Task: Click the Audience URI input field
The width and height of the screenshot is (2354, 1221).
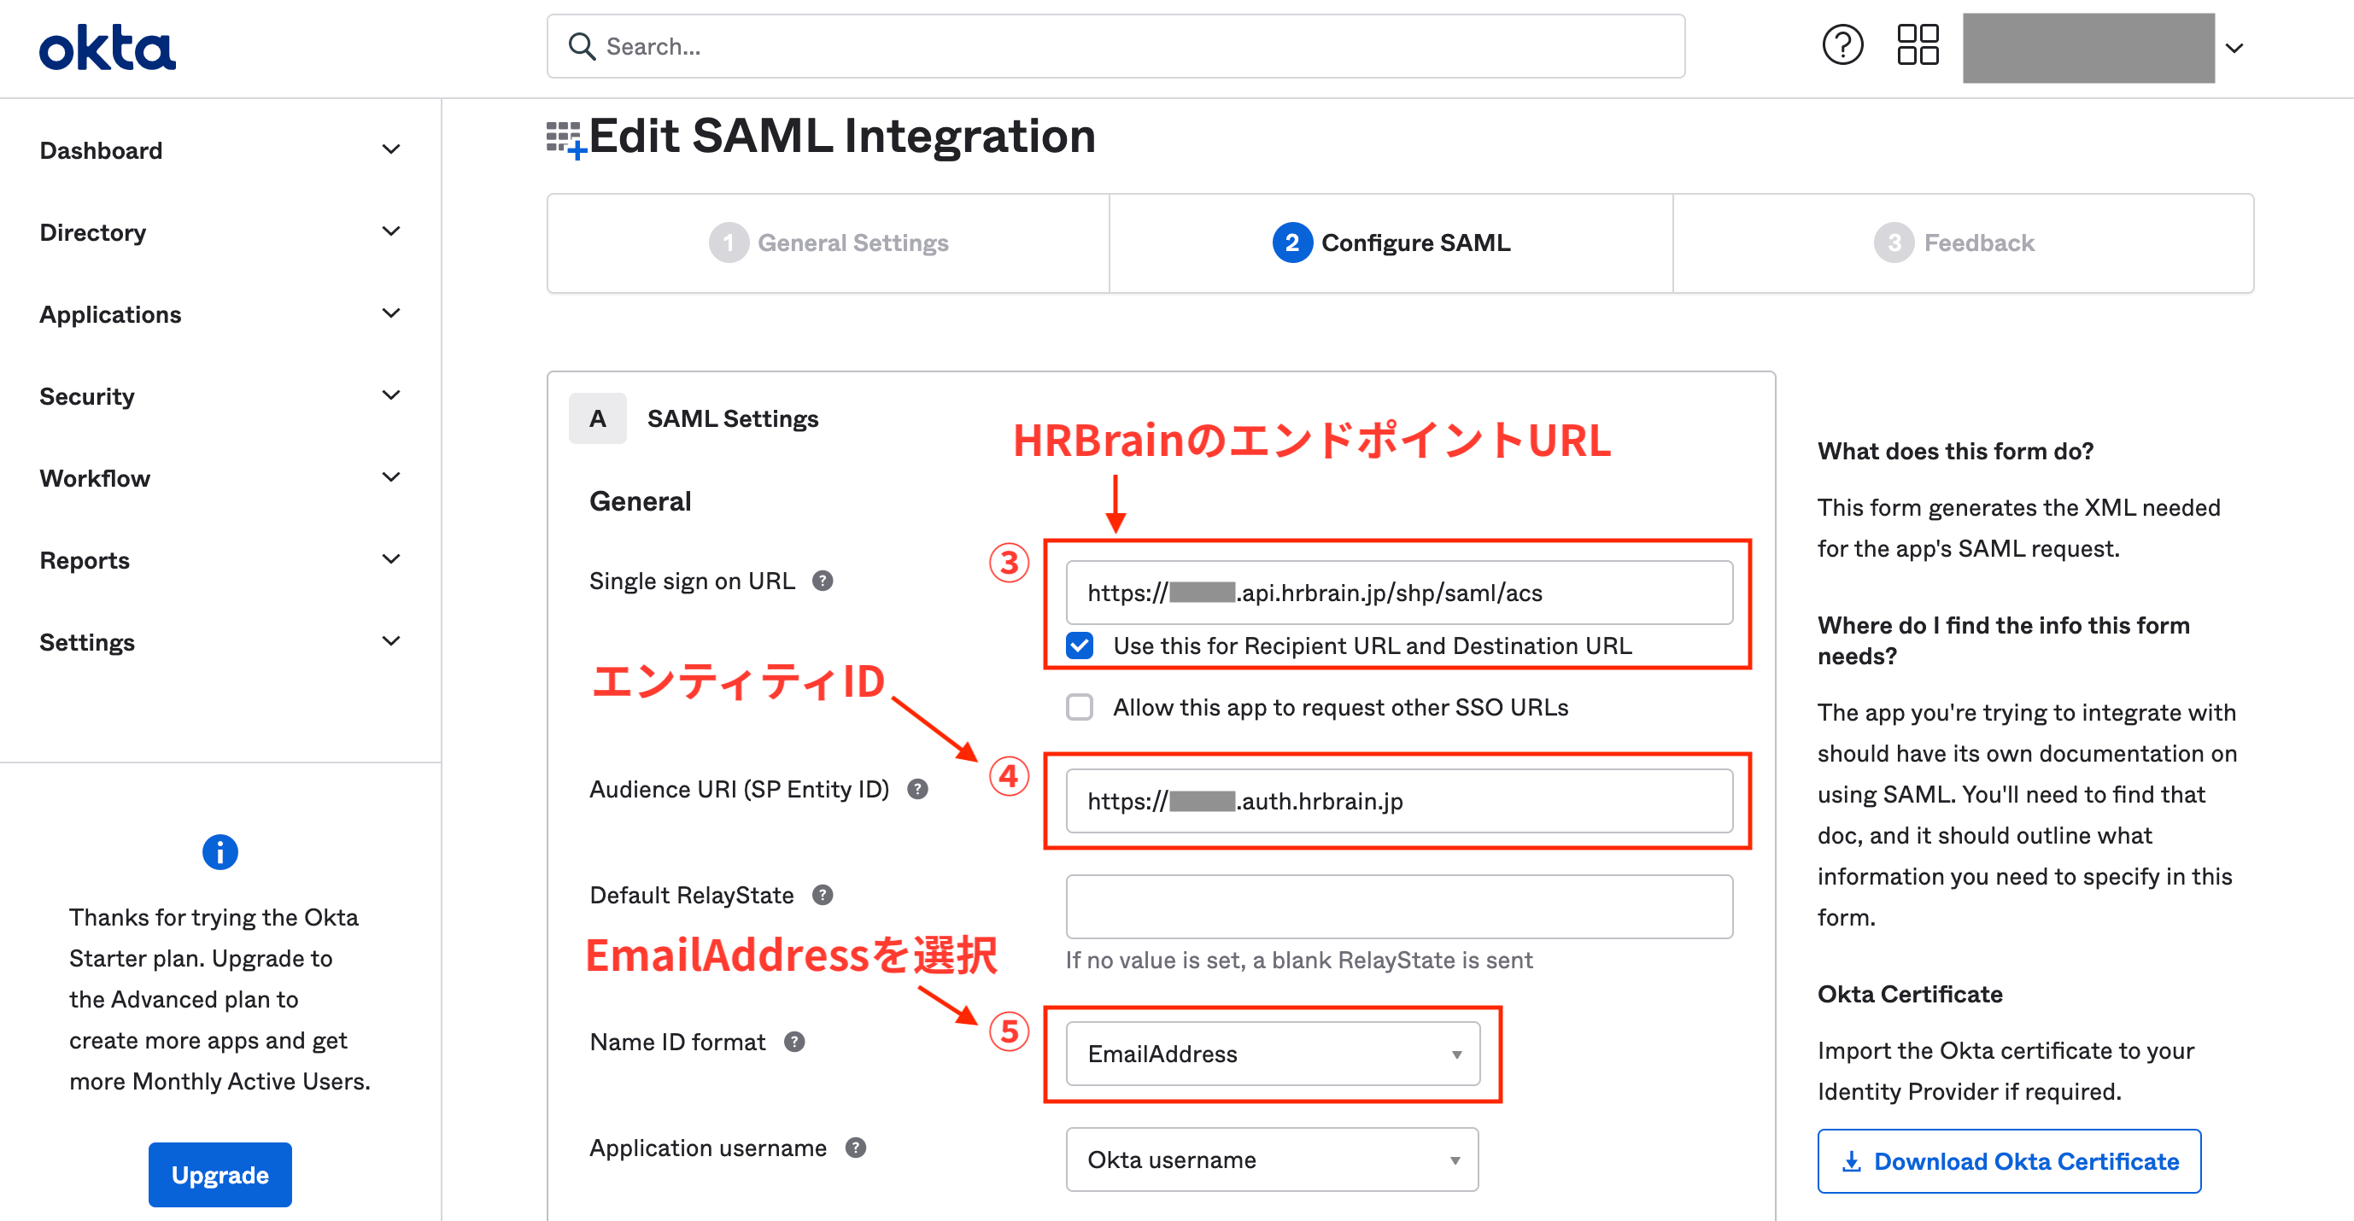Action: (1398, 801)
